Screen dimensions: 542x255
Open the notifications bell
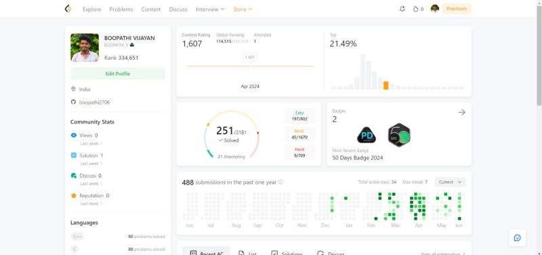tap(402, 9)
